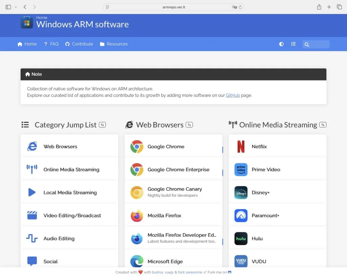Click the Video Editing/Broadcast clapperboard icon
The image size is (347, 277).
click(32, 215)
